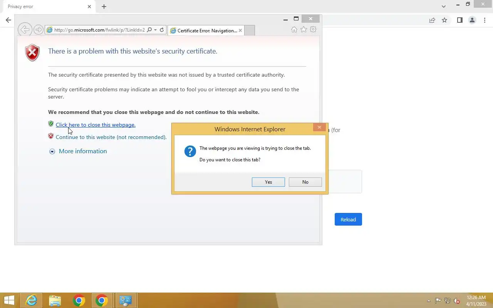Open Chrome three-dot menu

point(485,20)
